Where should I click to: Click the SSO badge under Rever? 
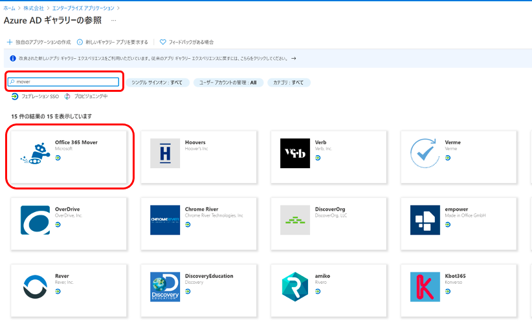pyautogui.click(x=58, y=292)
